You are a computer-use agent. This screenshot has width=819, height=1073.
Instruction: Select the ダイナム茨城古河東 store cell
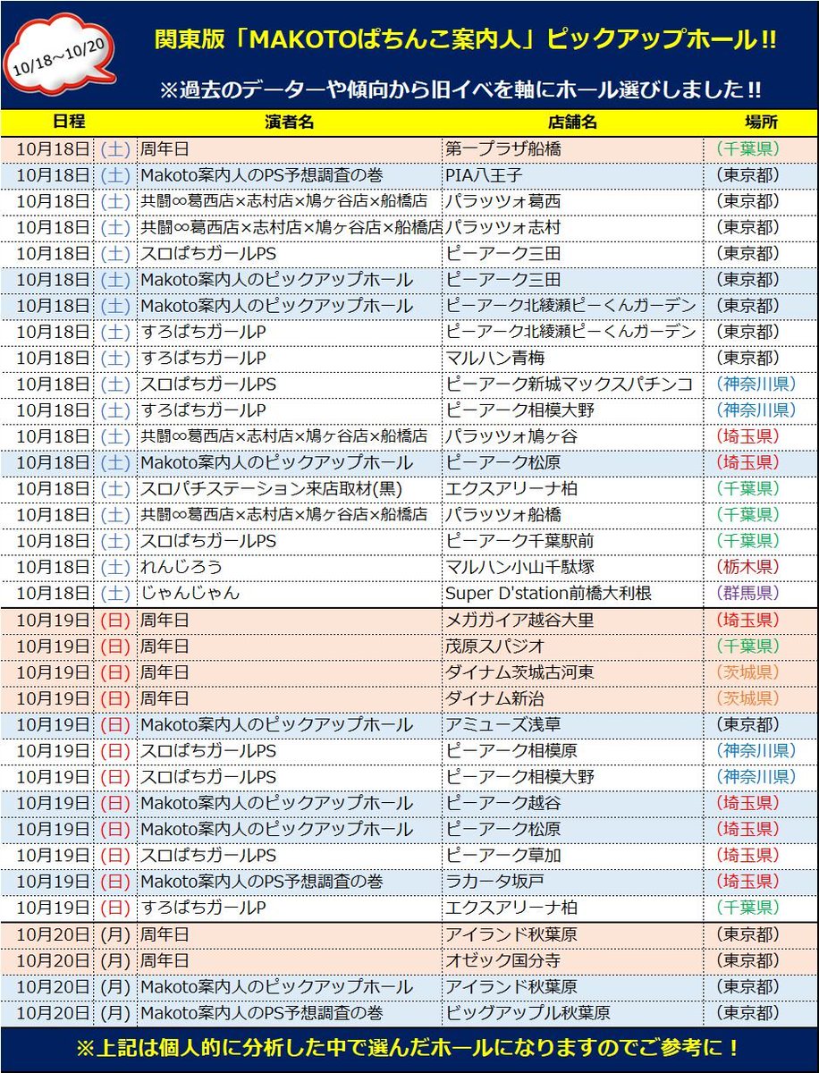[x=572, y=672]
